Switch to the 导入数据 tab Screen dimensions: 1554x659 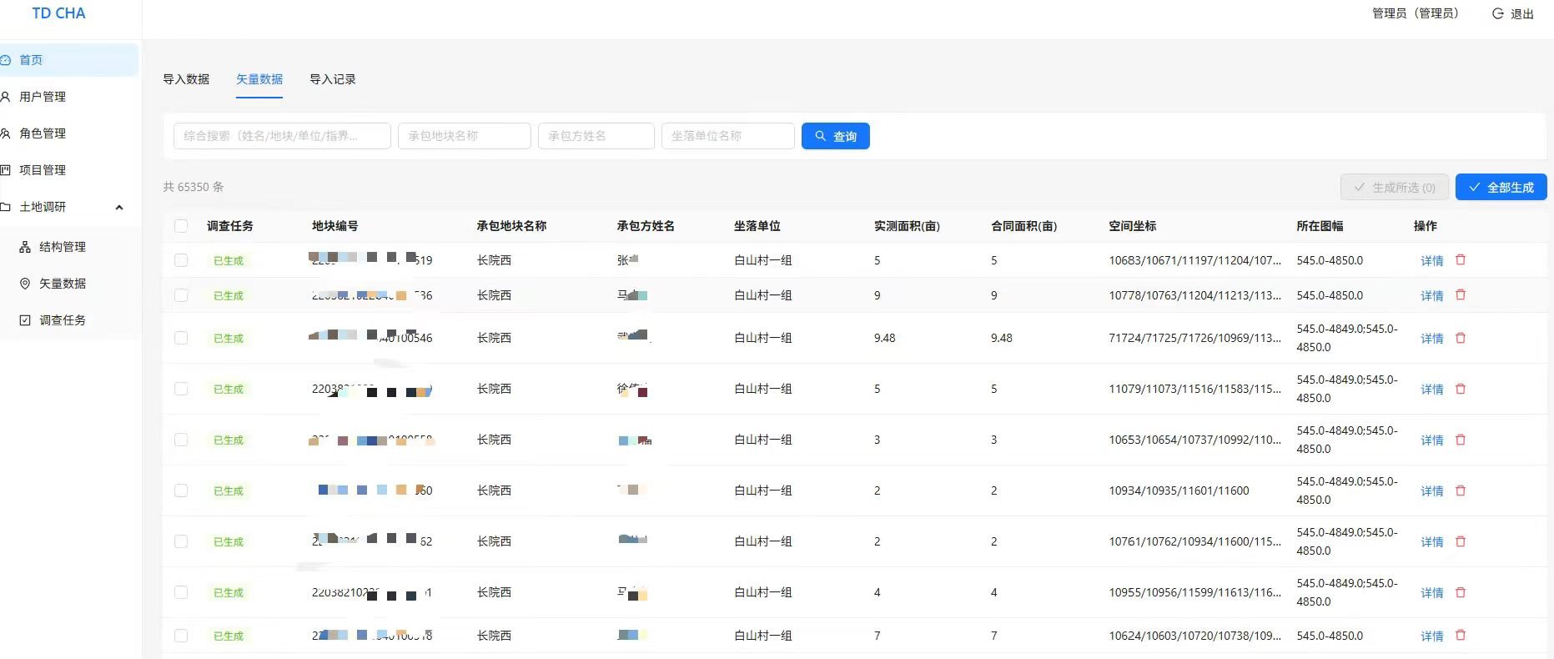coord(186,79)
